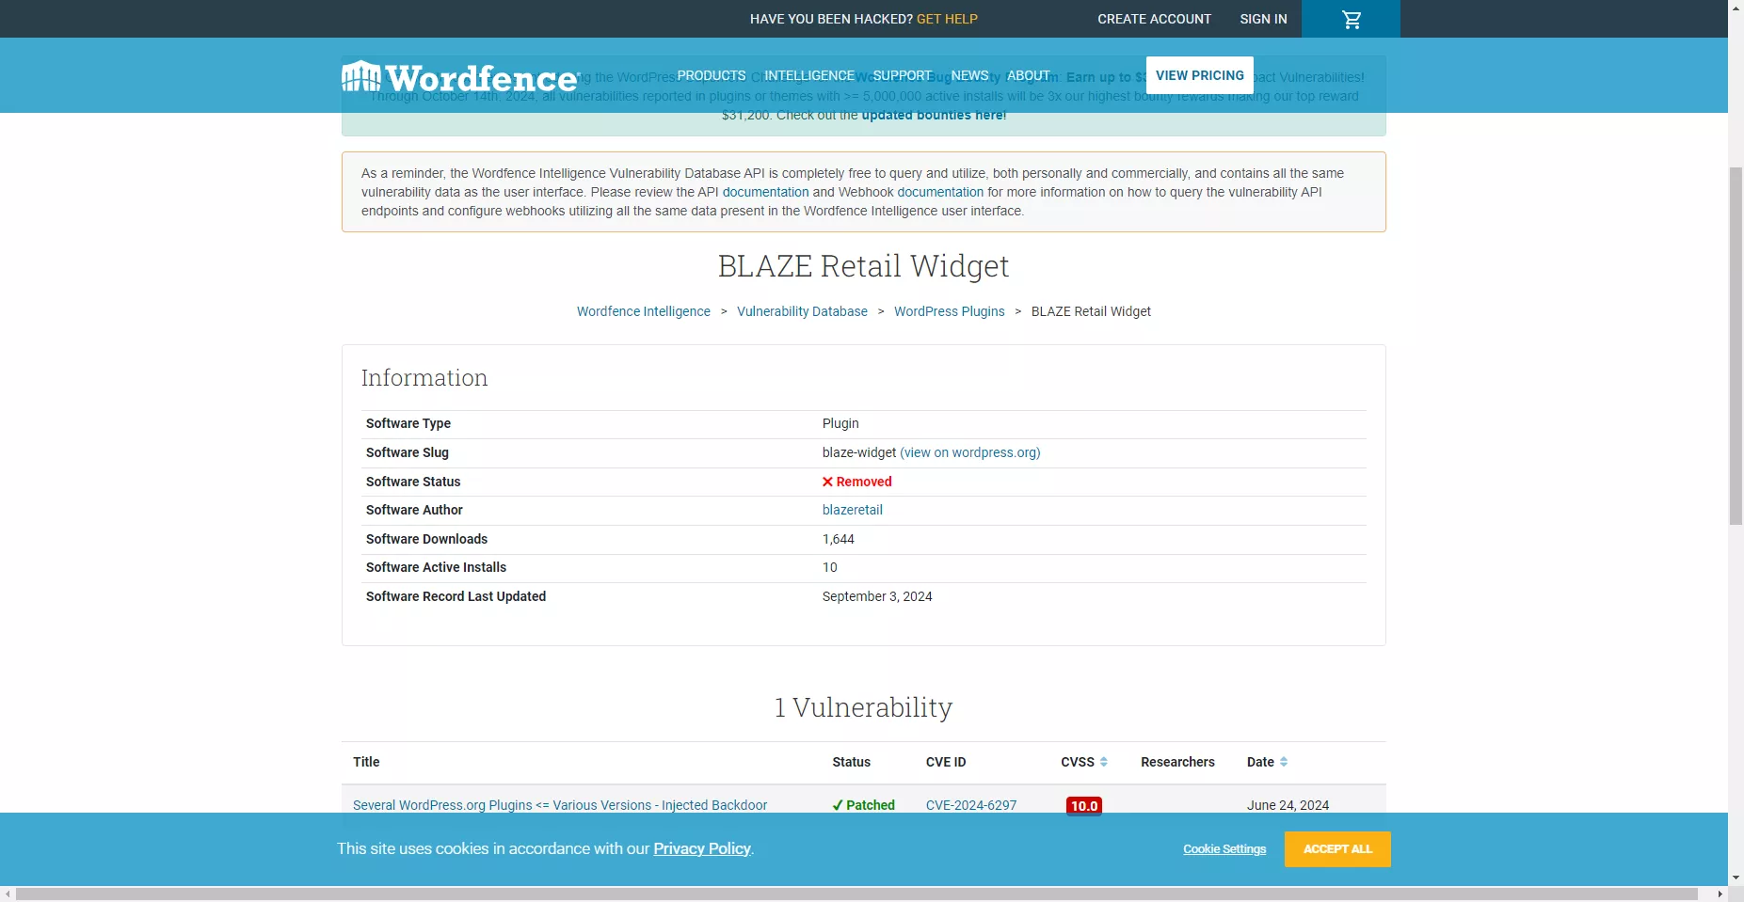Open the blazeretail author link
1744x902 pixels.
pyautogui.click(x=853, y=510)
